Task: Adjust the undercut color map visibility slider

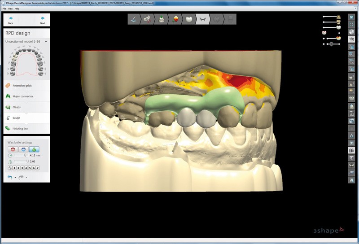Action: pos(331,39)
